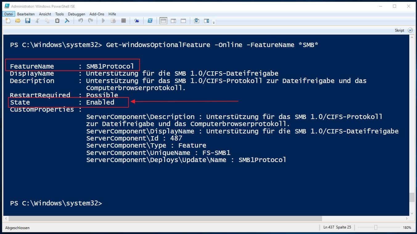Expand the Skript pane with the chevron
Viewport: 417px width, 234px height.
click(410, 30)
